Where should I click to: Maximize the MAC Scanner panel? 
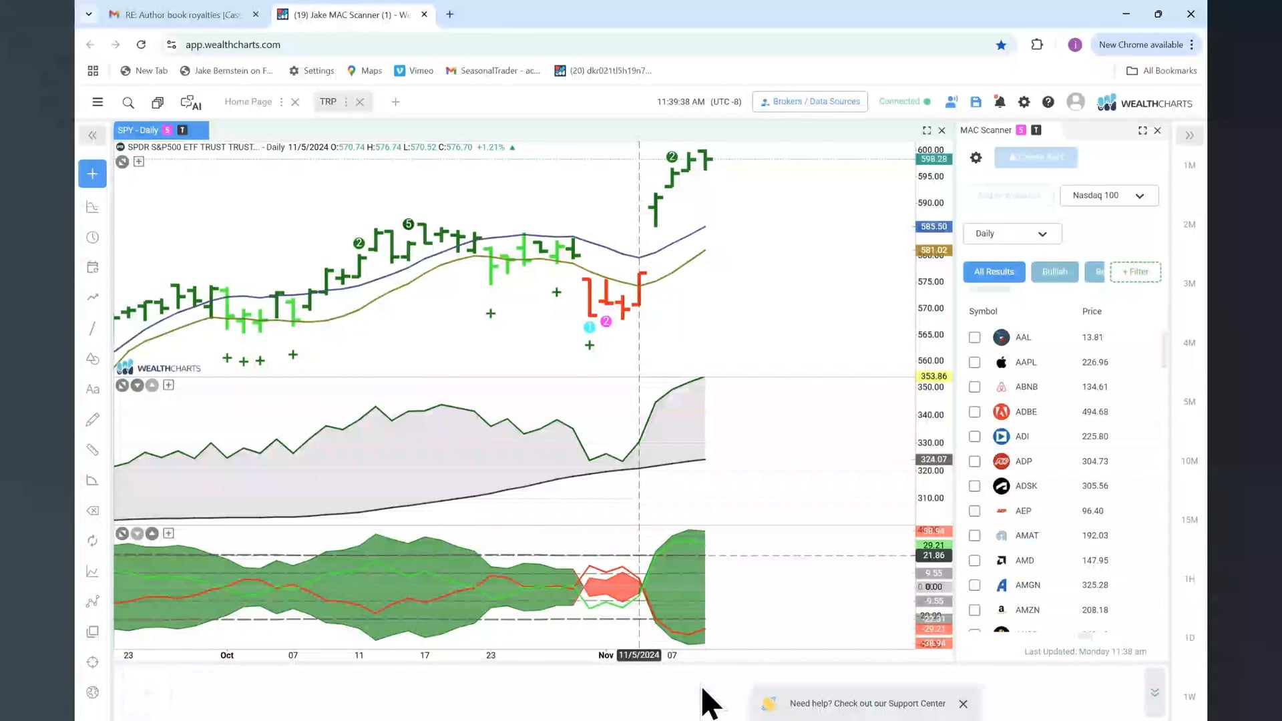(x=1142, y=131)
